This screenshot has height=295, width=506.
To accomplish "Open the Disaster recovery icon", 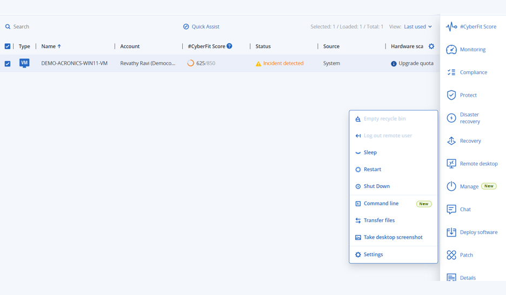I will coord(451,118).
